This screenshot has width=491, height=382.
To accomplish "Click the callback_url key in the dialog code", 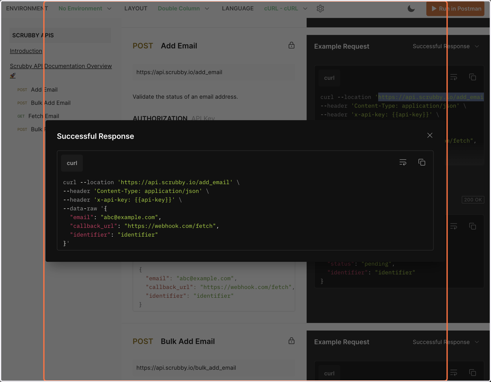I will point(94,226).
